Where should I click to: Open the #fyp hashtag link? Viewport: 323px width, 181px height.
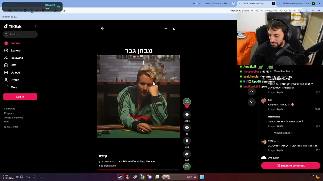142,161
